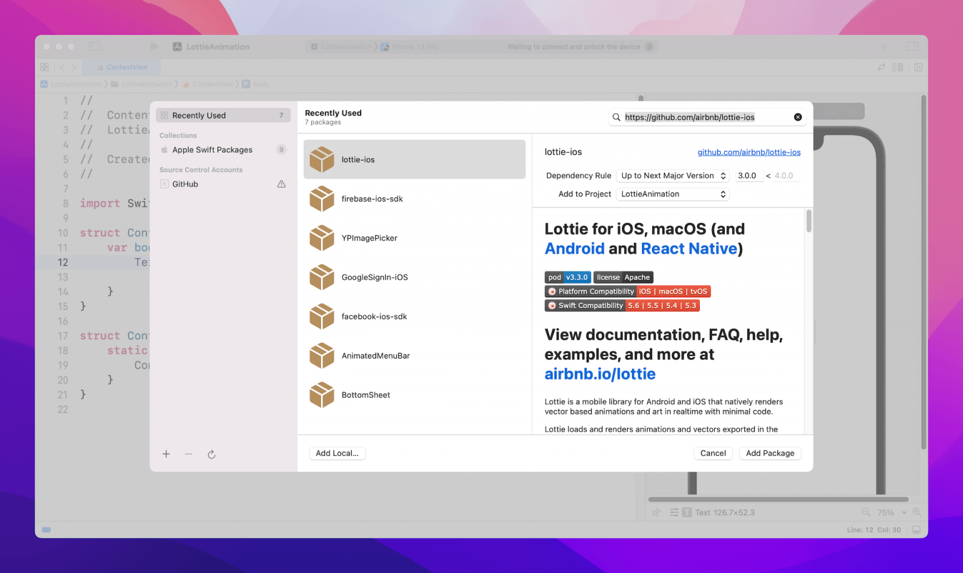Open the github.com/airbnb/lottie-ios link
The width and height of the screenshot is (963, 573).
coord(749,152)
